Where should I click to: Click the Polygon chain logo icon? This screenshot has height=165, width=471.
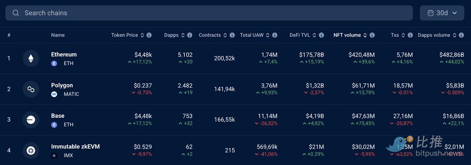pos(31,89)
